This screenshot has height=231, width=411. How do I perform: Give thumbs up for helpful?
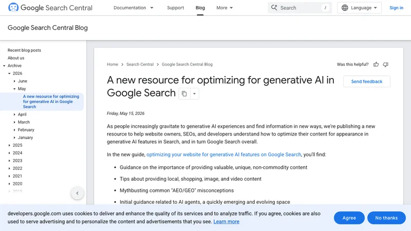[376, 65]
